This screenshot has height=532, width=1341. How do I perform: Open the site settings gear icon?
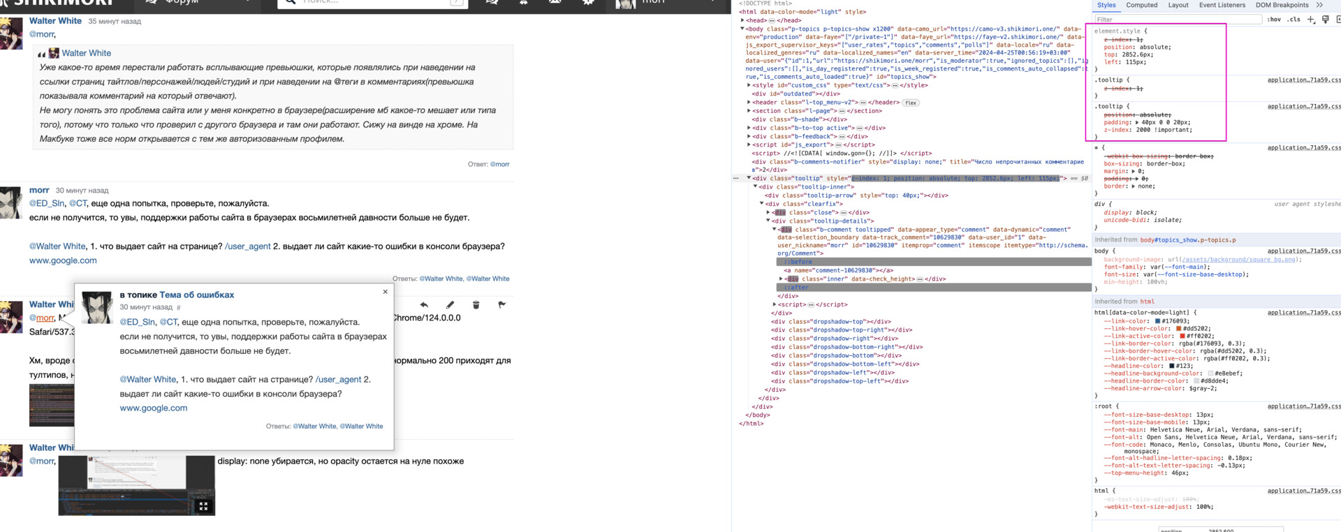pyautogui.click(x=588, y=3)
